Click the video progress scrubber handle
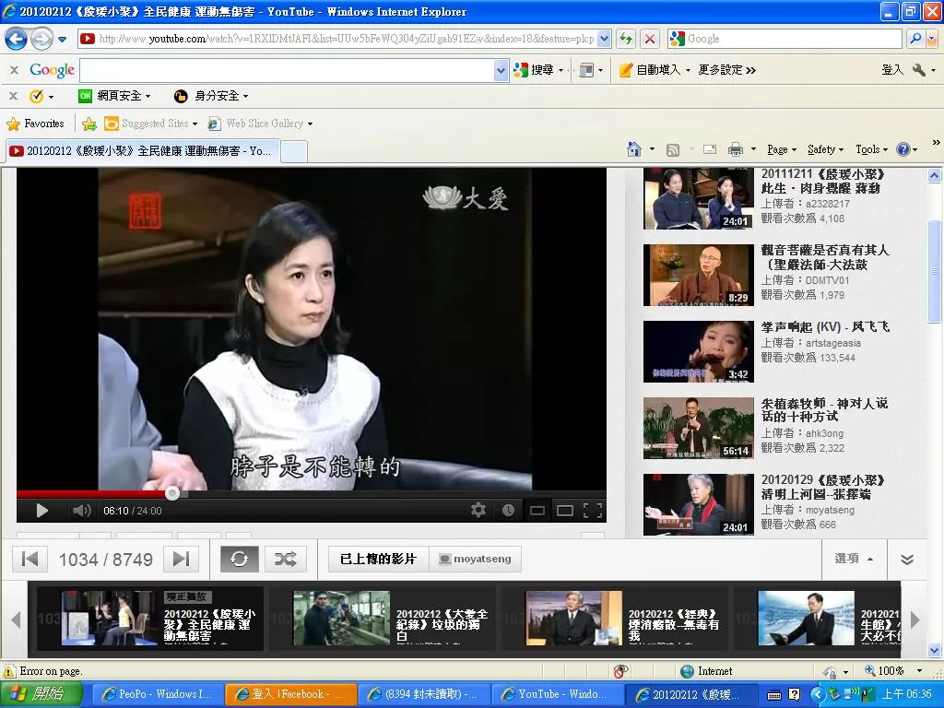This screenshot has height=708, width=944. (172, 494)
